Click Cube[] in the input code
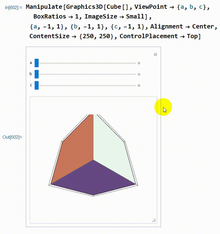 click(118, 7)
